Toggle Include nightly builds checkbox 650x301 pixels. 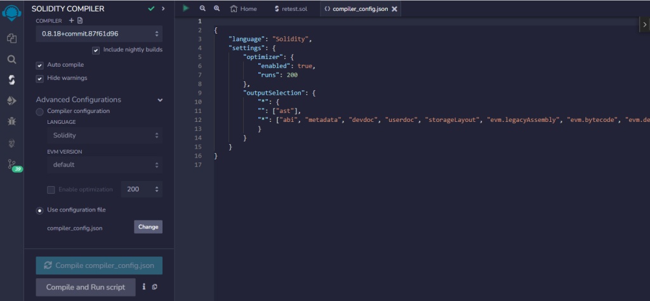pos(96,50)
